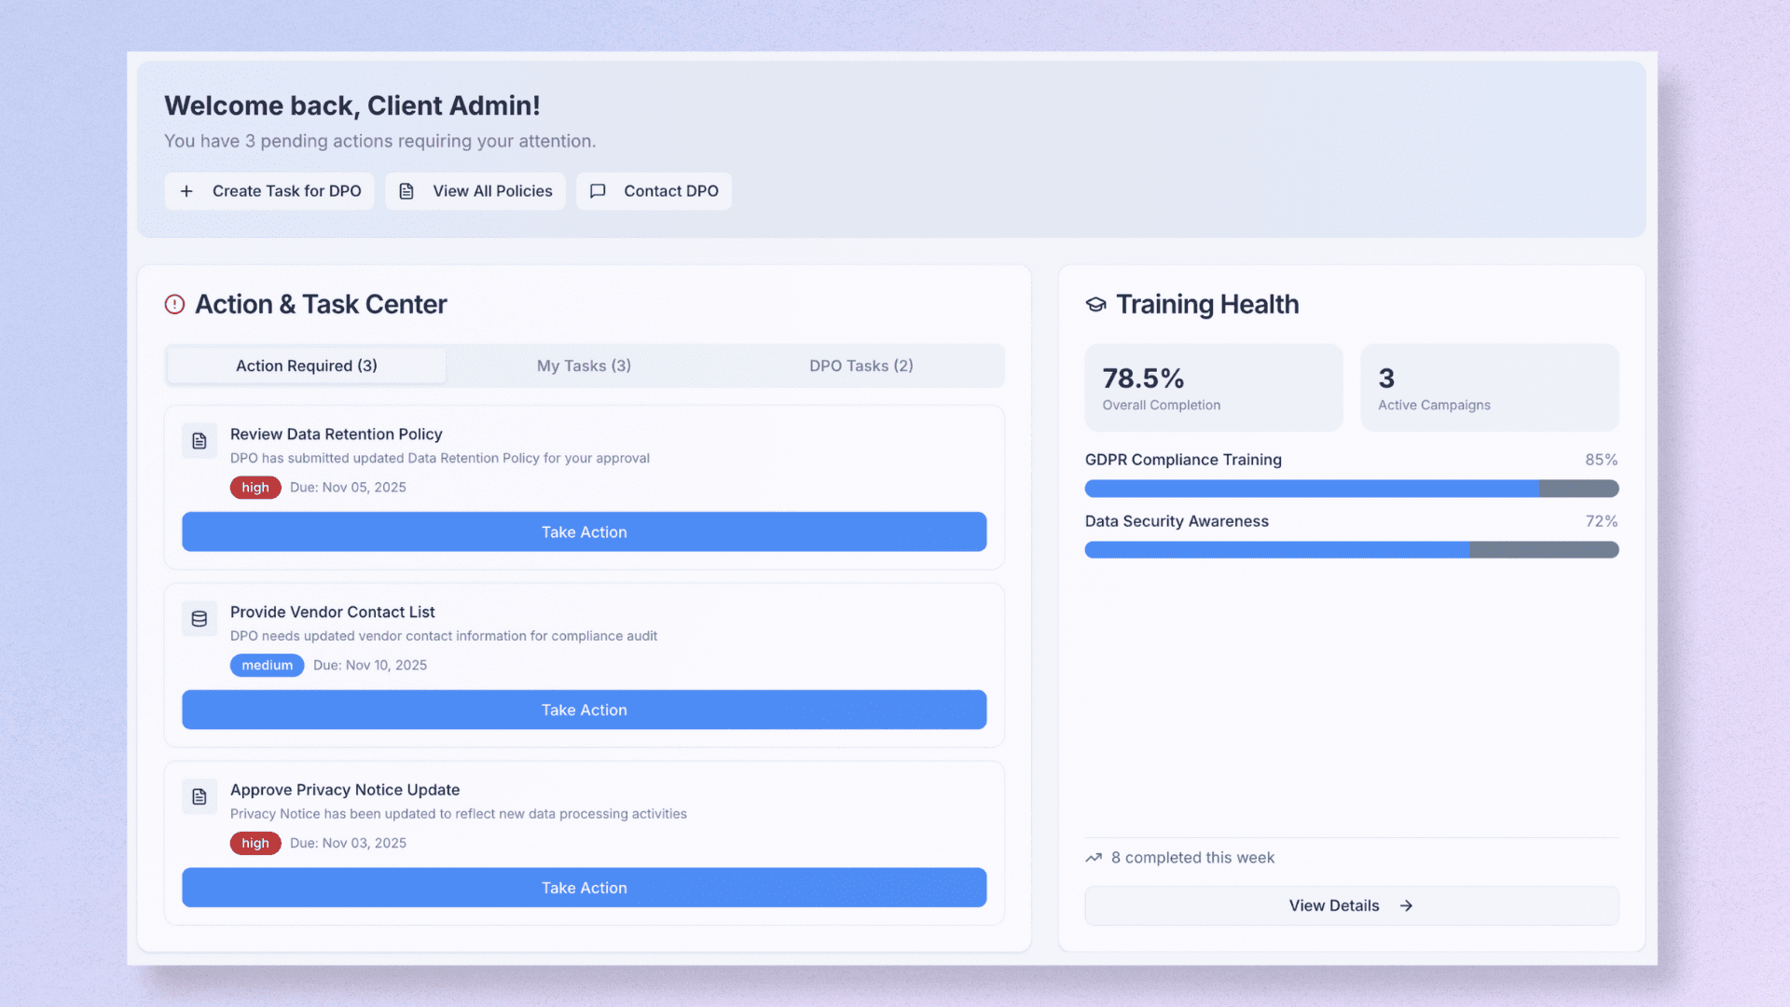Click the 78.5% Overall Completion card

[x=1213, y=388]
